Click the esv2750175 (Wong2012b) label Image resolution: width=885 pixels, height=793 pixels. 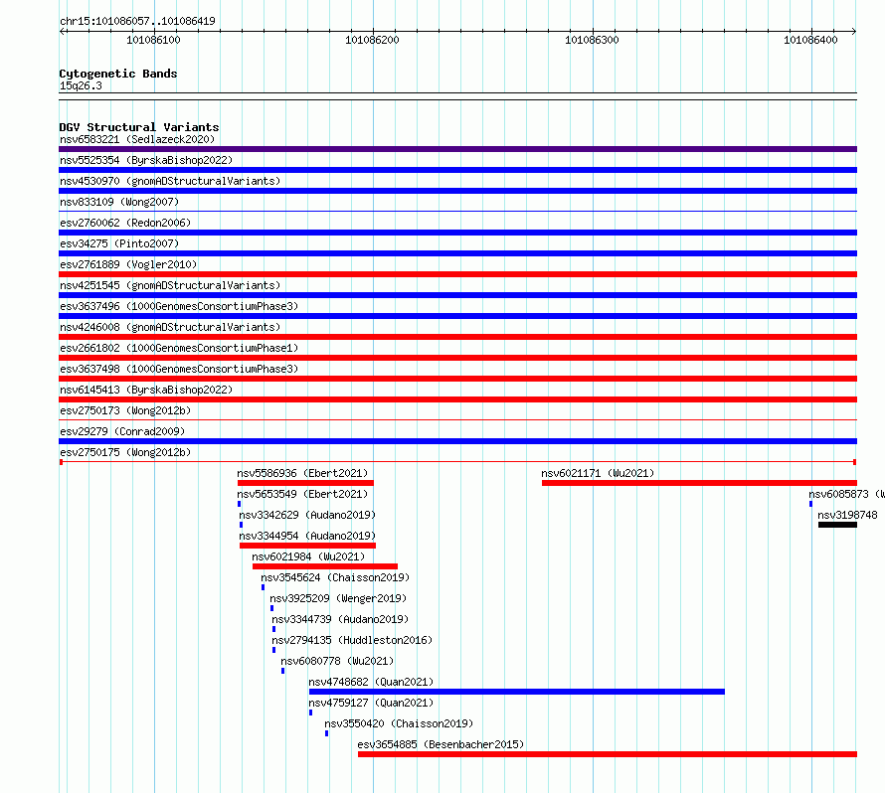coord(125,452)
